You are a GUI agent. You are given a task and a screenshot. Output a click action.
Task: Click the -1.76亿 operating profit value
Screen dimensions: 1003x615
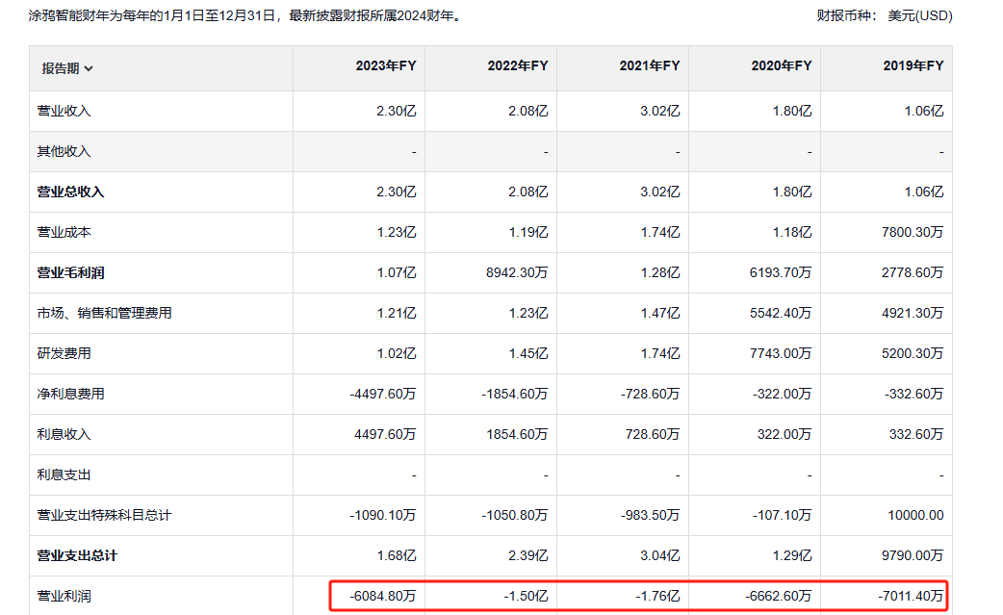pyautogui.click(x=657, y=597)
